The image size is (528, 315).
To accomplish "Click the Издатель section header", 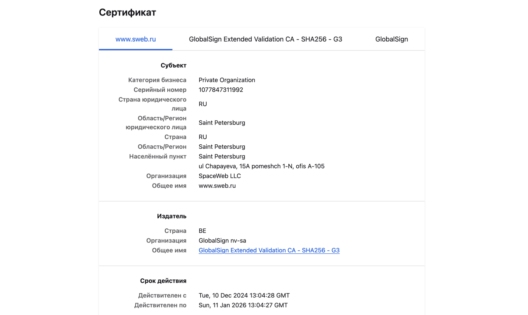I will [x=172, y=216].
